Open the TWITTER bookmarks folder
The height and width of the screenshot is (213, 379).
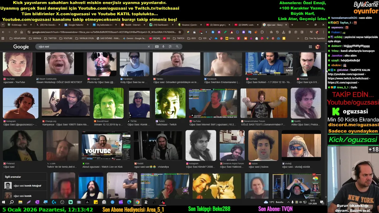pyautogui.click(x=50, y=38)
